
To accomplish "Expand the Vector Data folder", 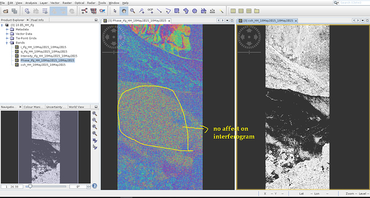I will point(7,34).
